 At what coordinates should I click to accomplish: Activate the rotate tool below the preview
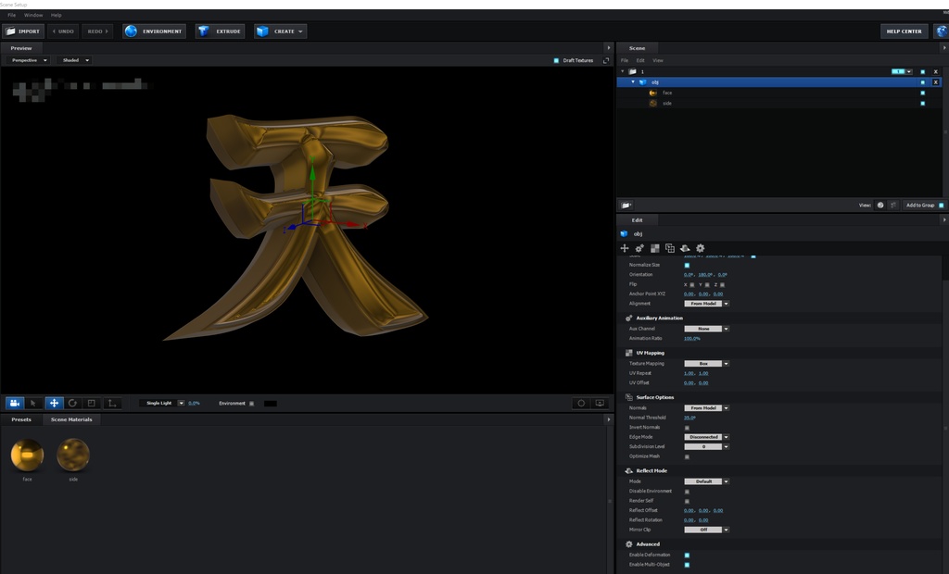(x=72, y=403)
